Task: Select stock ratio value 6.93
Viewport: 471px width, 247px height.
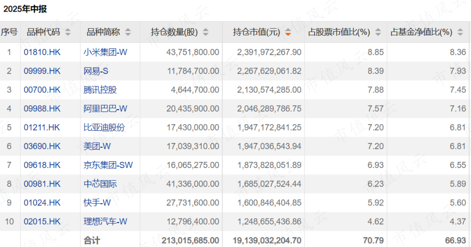Action: [x=376, y=165]
